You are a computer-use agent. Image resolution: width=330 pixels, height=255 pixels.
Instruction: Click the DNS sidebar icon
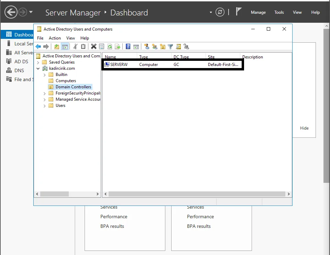tap(9, 70)
